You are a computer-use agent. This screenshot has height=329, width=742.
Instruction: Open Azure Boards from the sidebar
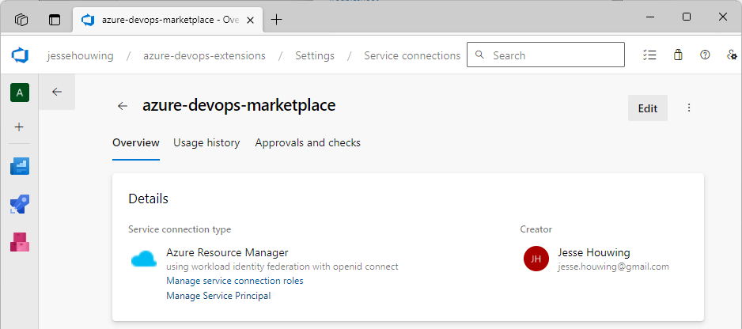click(x=20, y=166)
